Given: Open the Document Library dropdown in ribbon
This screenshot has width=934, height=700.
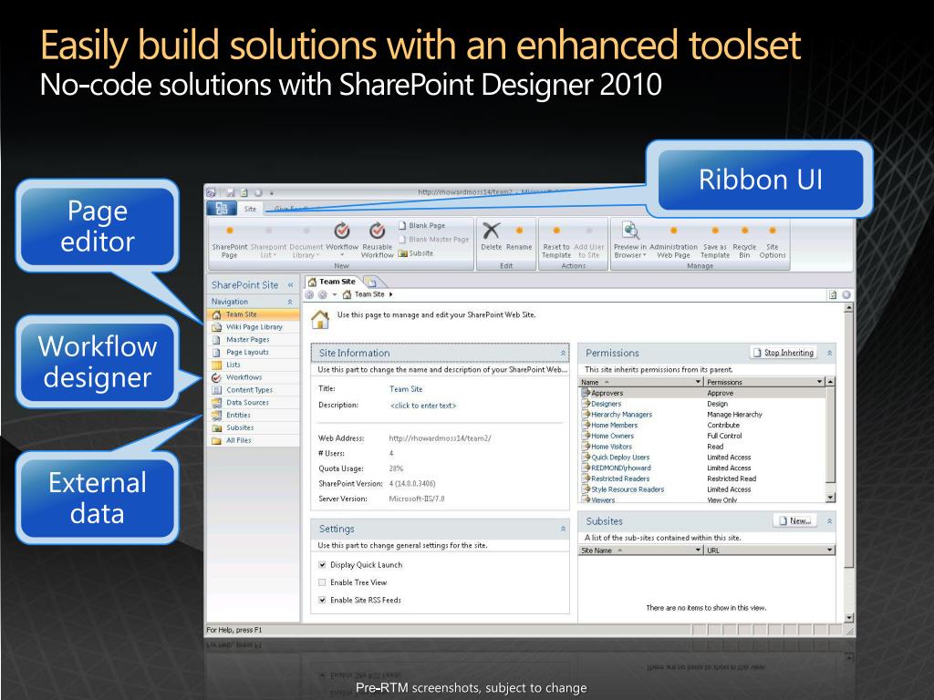Looking at the screenshot, I should 306,242.
